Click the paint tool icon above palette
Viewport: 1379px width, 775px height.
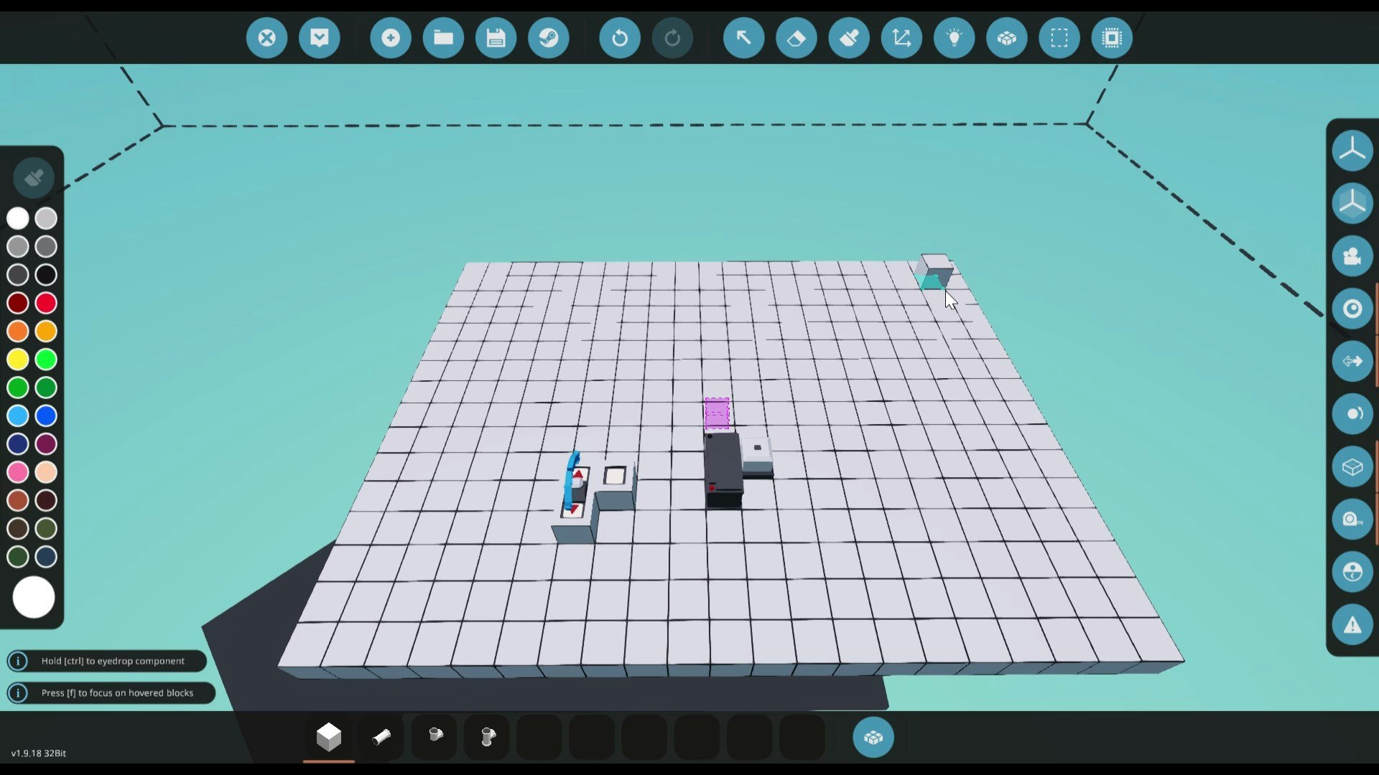[33, 177]
